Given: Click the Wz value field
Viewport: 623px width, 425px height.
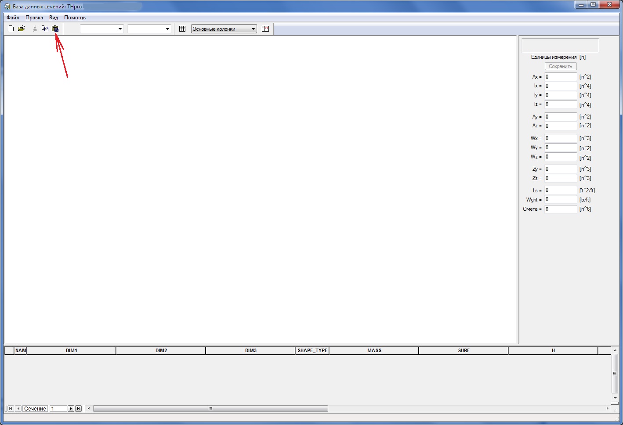Looking at the screenshot, I should (x=561, y=157).
